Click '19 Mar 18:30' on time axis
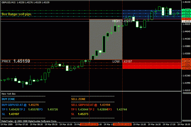Viewport: 191px width, 127px height. (184, 125)
